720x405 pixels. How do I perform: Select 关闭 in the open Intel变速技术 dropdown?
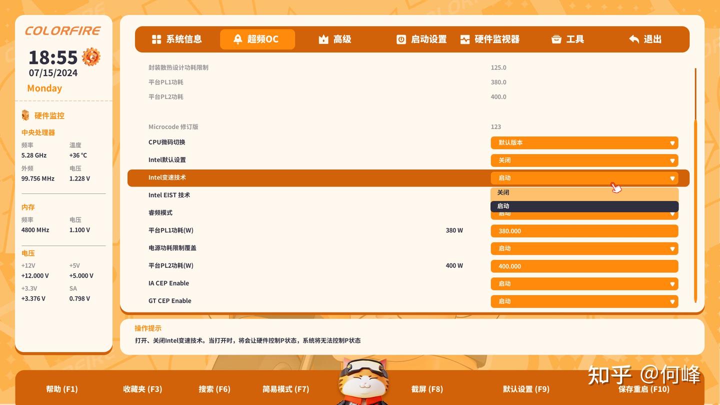583,192
